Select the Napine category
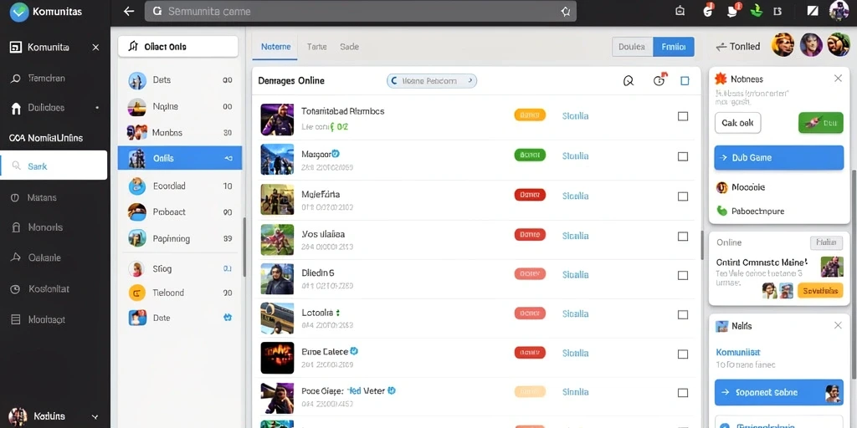The height and width of the screenshot is (428, 857). tap(180, 107)
